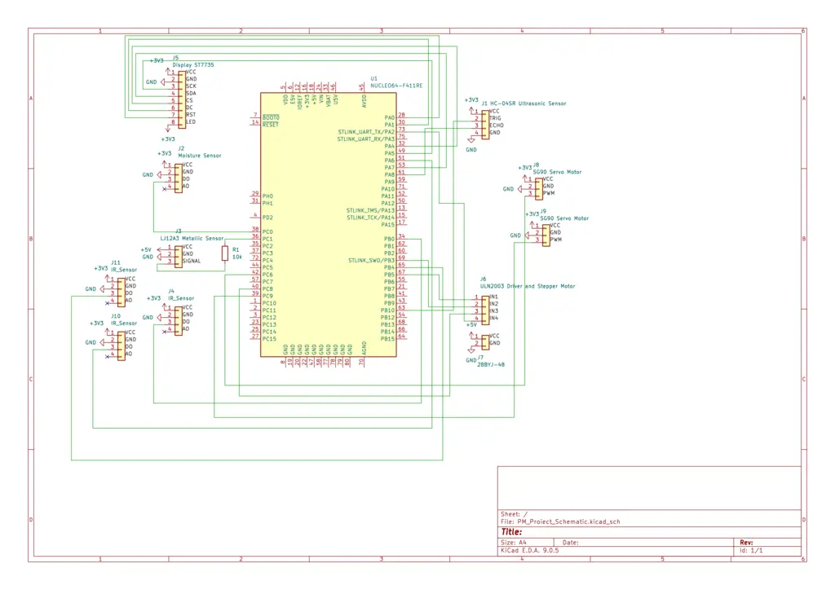Click the J8 SG90 Servo Motor label
This screenshot has height=590, width=835.
click(557, 172)
